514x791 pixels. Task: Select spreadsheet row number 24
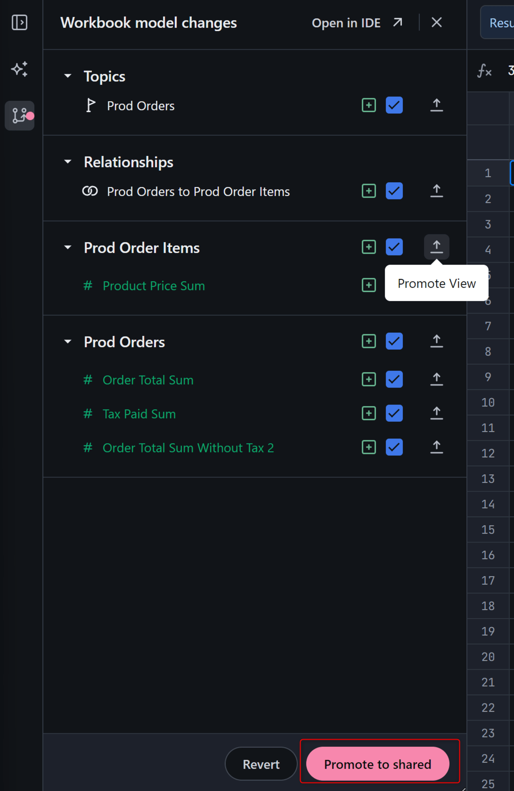(x=488, y=758)
